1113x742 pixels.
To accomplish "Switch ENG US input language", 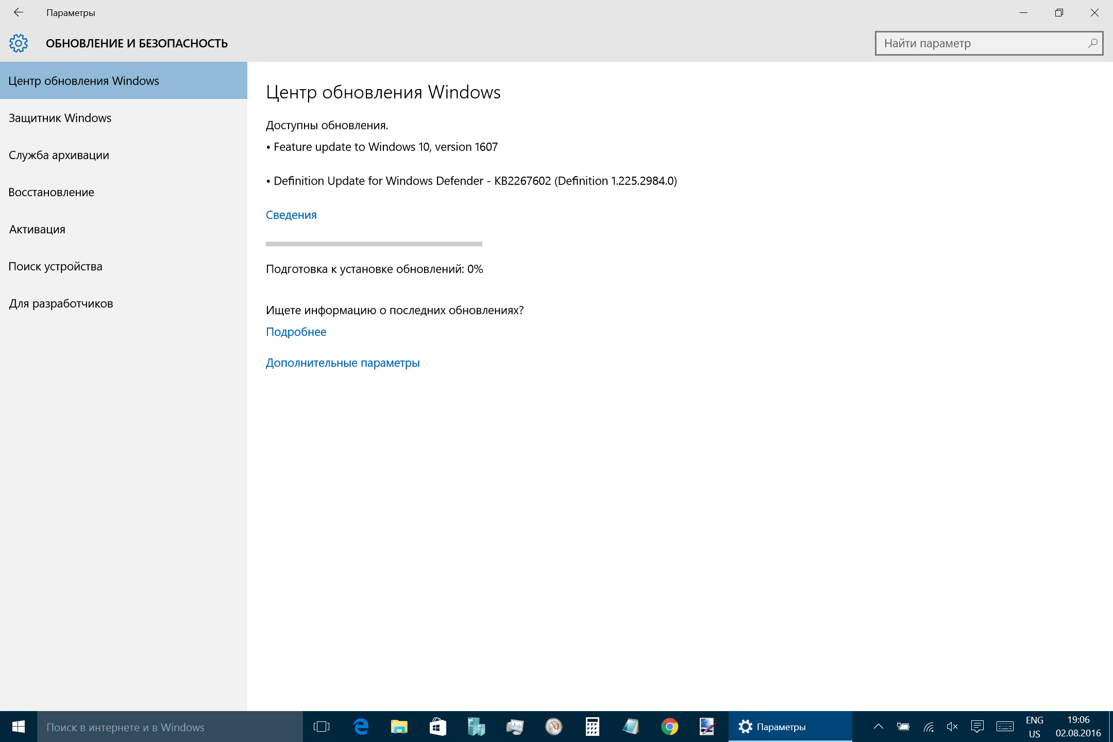I will (x=1034, y=727).
